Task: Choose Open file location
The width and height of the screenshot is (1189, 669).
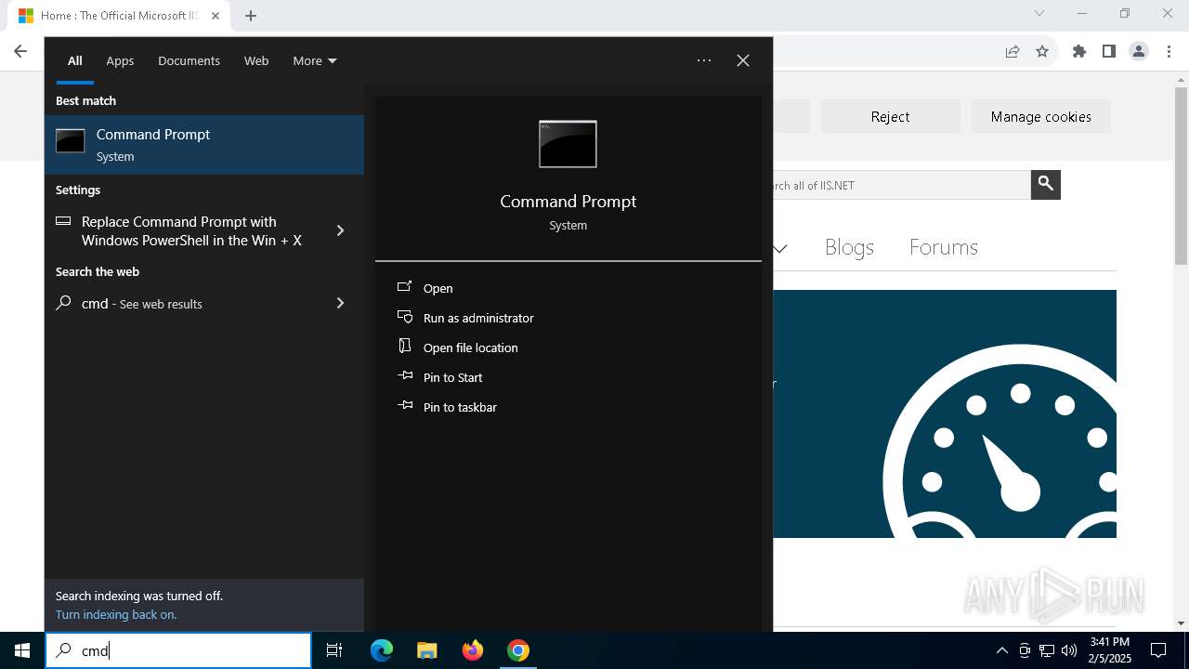Action: click(x=470, y=348)
